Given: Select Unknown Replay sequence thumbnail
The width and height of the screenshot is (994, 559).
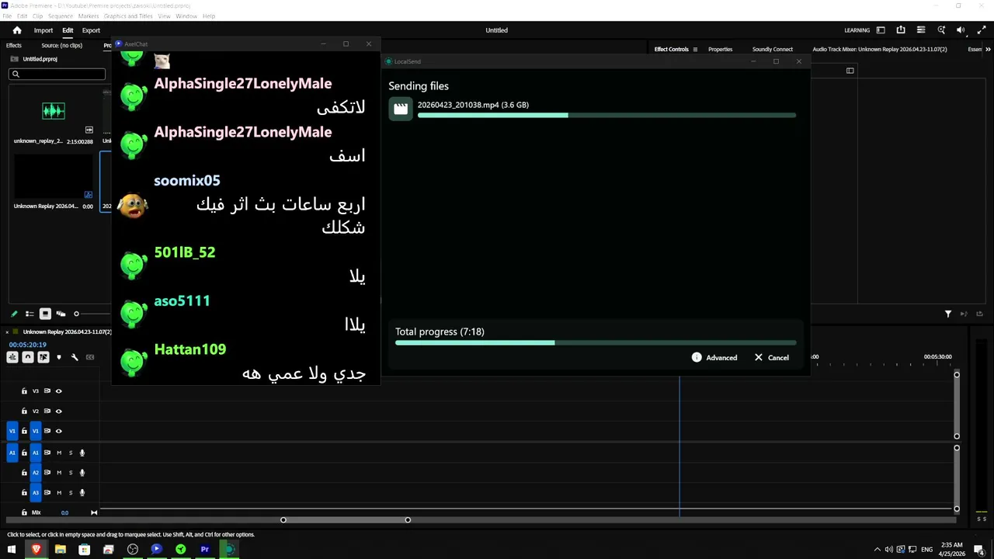Looking at the screenshot, I should pyautogui.click(x=54, y=176).
